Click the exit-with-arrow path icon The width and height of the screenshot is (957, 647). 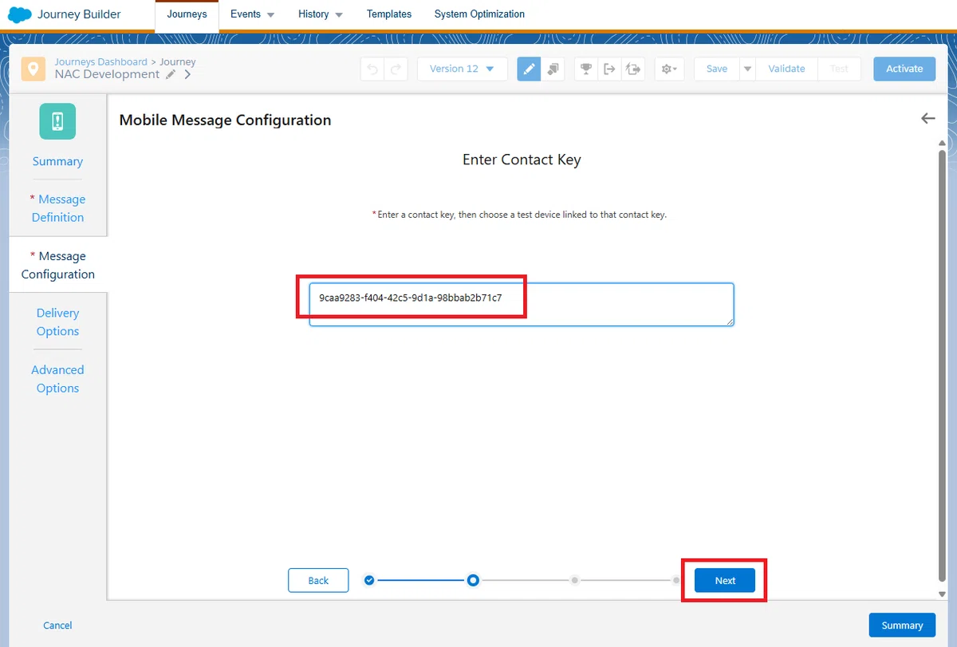pyautogui.click(x=633, y=69)
